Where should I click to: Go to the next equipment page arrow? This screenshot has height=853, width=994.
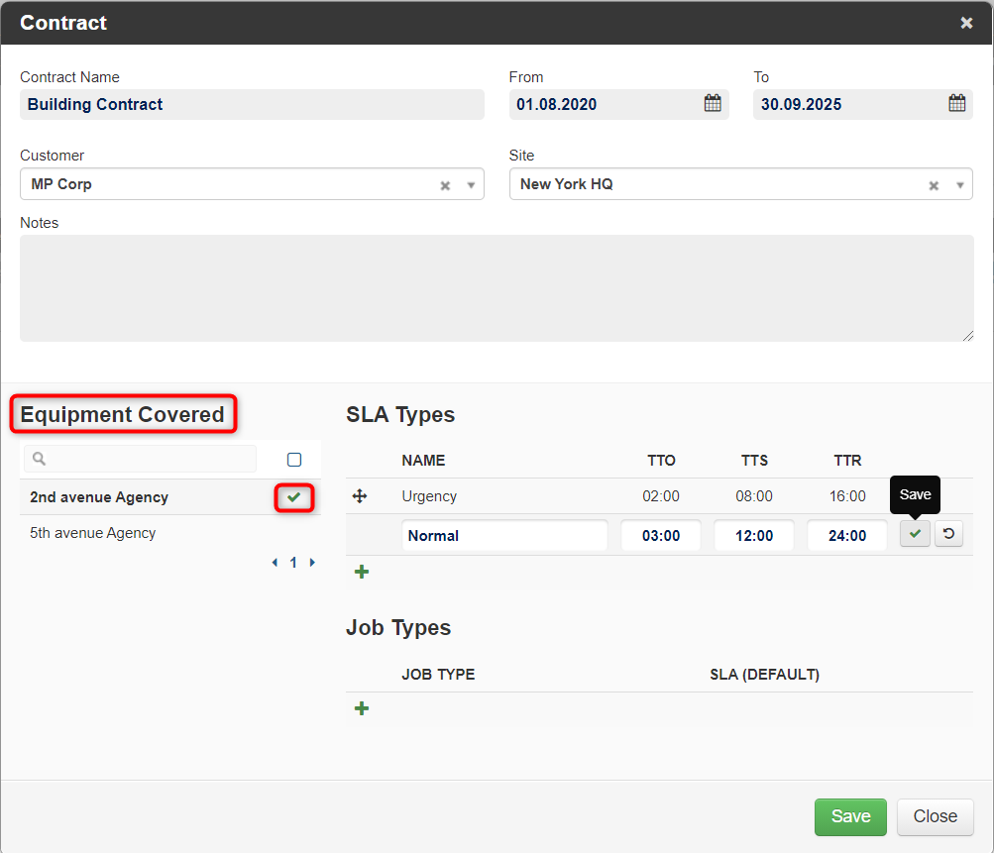point(312,562)
